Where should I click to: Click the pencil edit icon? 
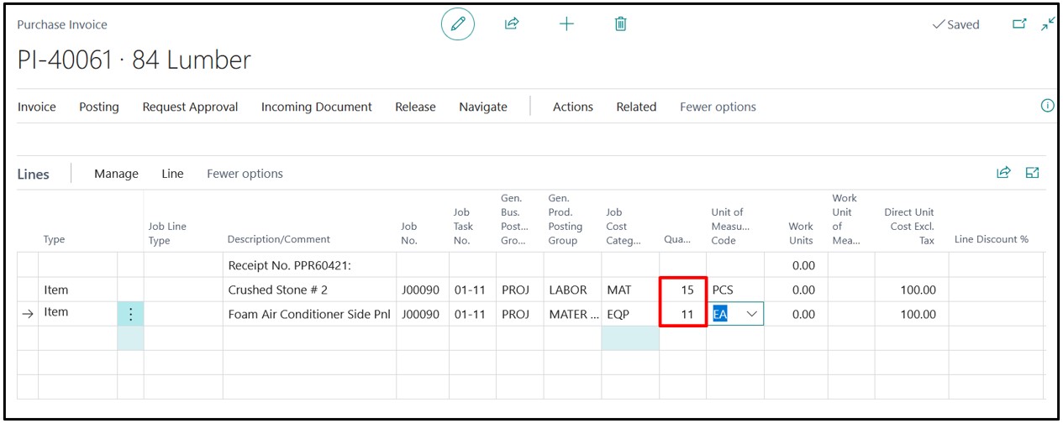[x=458, y=24]
